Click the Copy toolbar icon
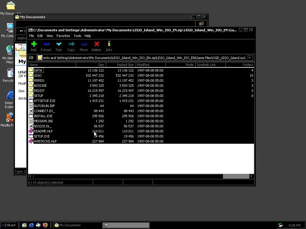The image size is (306, 229). click(x=71, y=44)
